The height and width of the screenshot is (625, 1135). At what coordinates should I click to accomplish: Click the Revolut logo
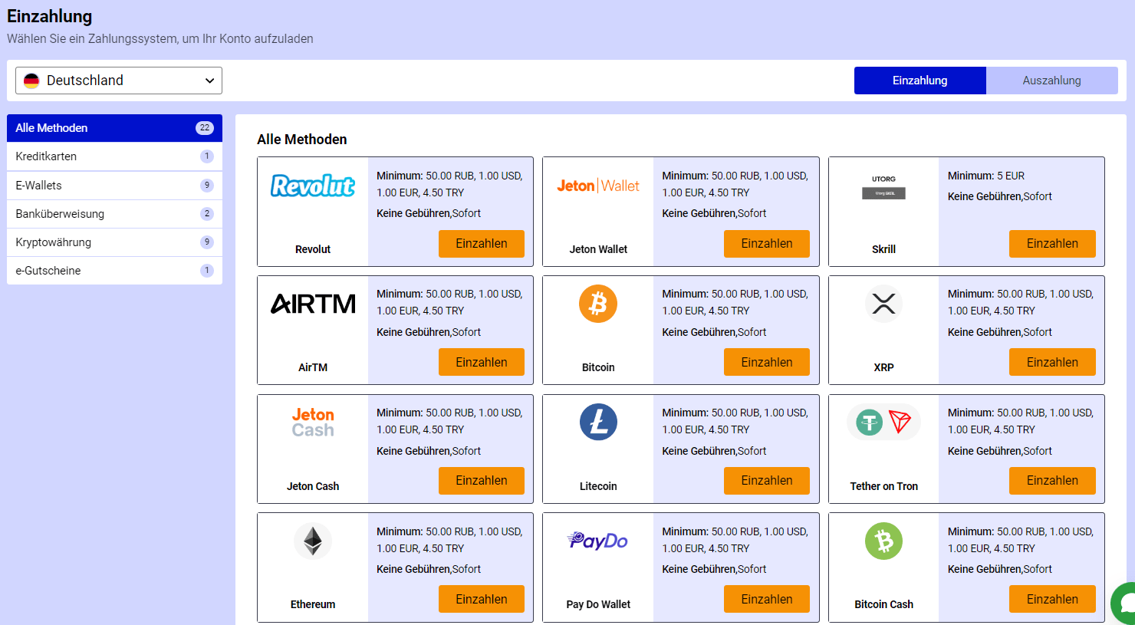click(313, 186)
